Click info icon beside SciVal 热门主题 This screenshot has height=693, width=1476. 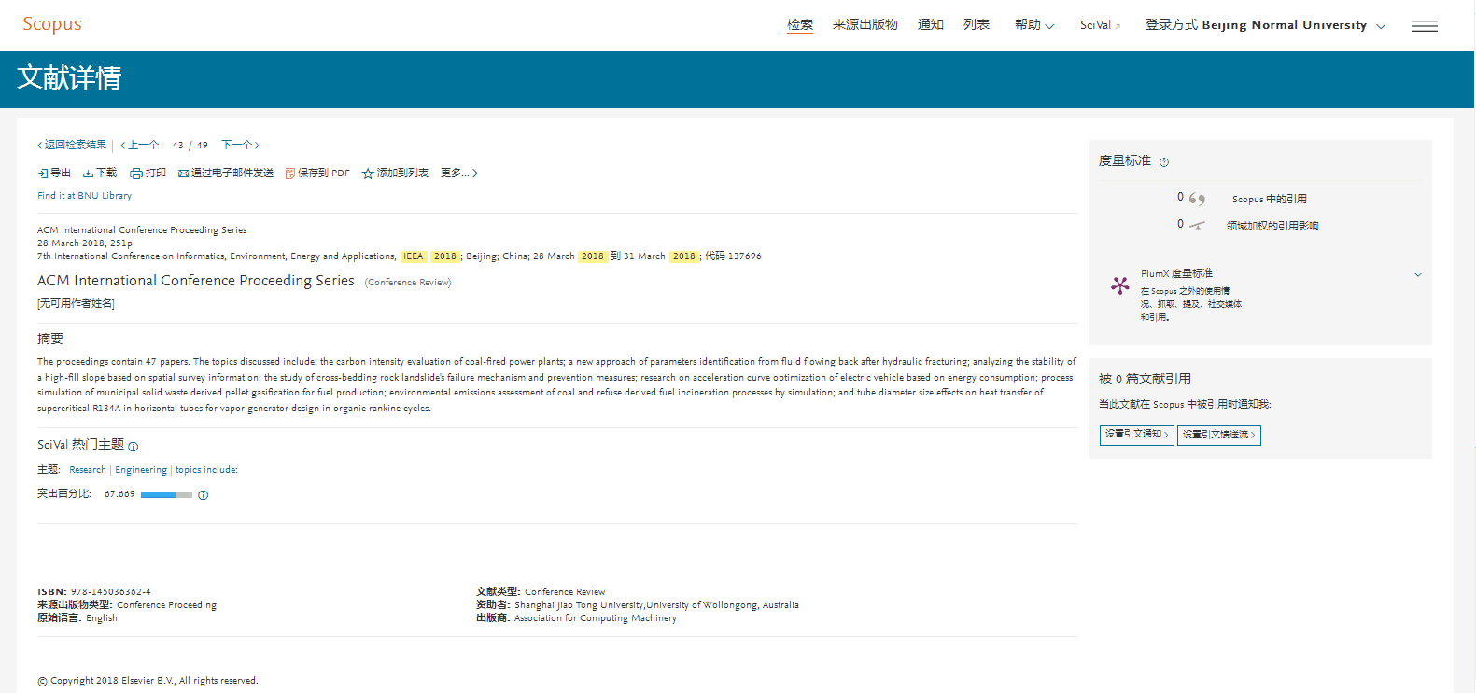[x=133, y=447]
